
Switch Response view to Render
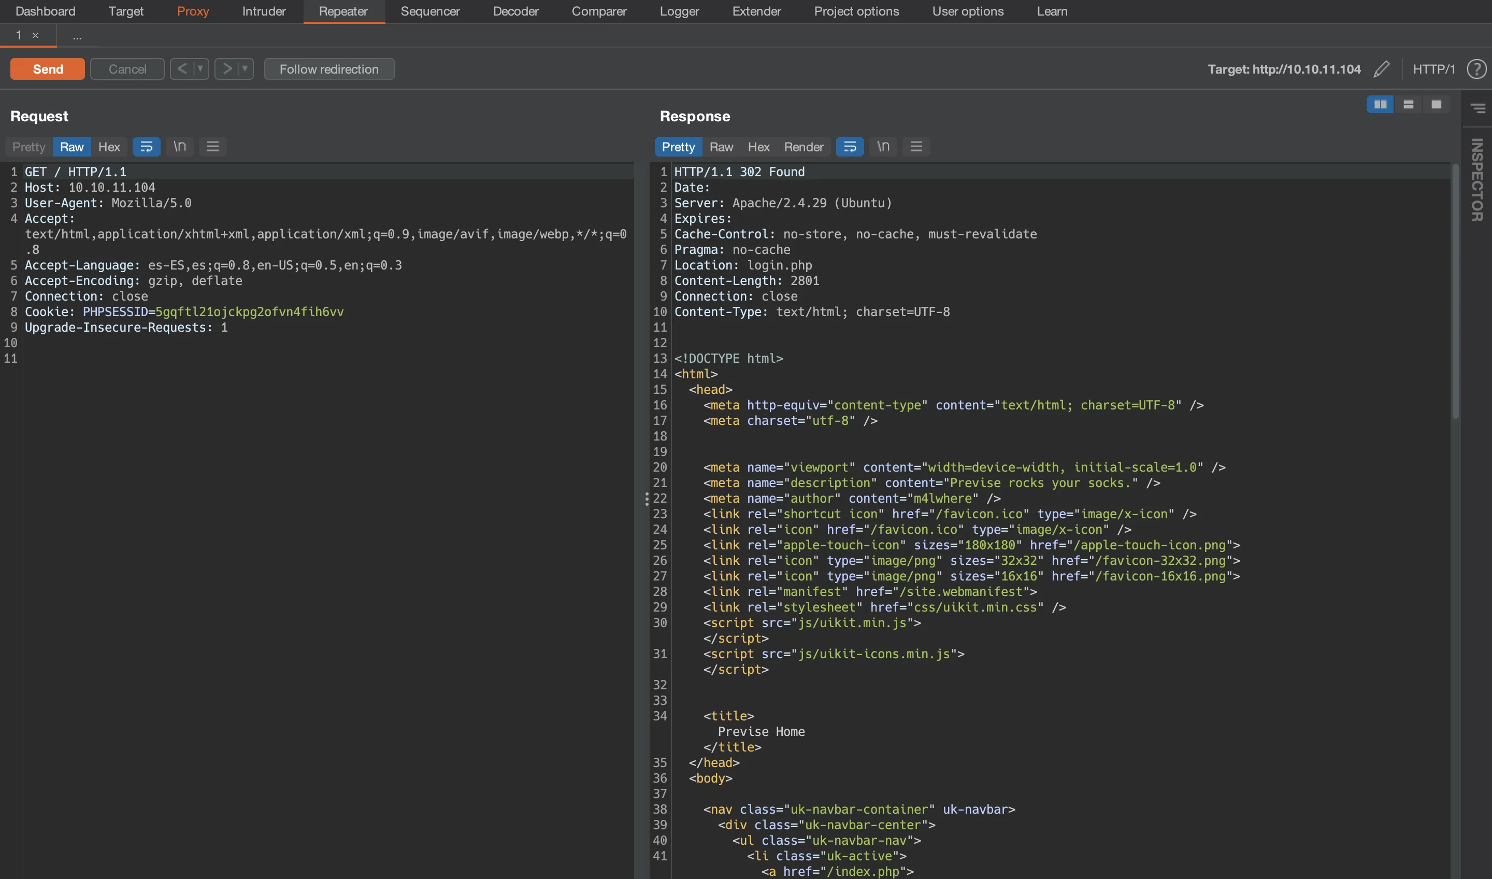pyautogui.click(x=804, y=146)
